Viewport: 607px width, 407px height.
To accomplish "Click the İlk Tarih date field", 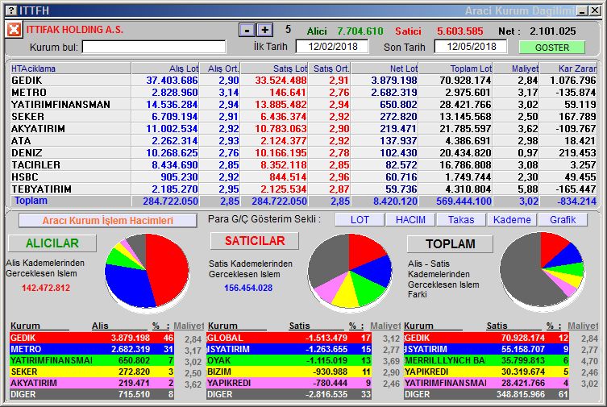I will pyautogui.click(x=332, y=47).
